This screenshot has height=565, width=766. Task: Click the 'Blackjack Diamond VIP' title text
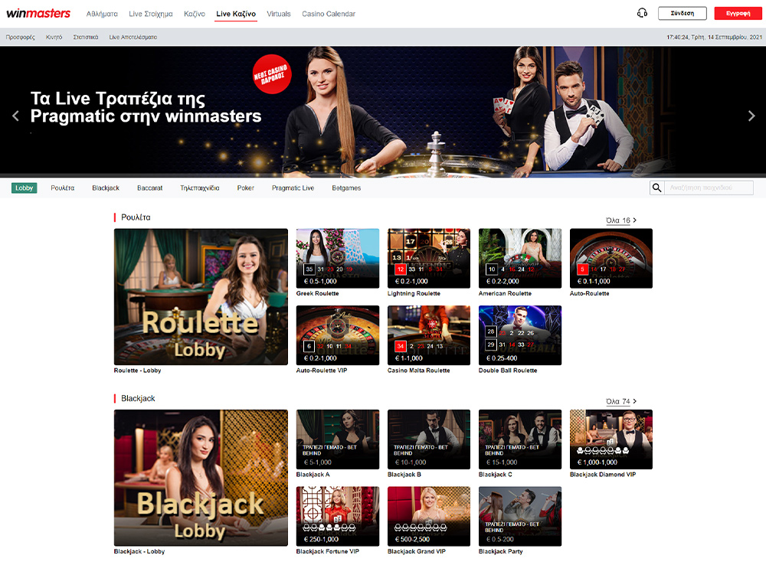coord(603,475)
